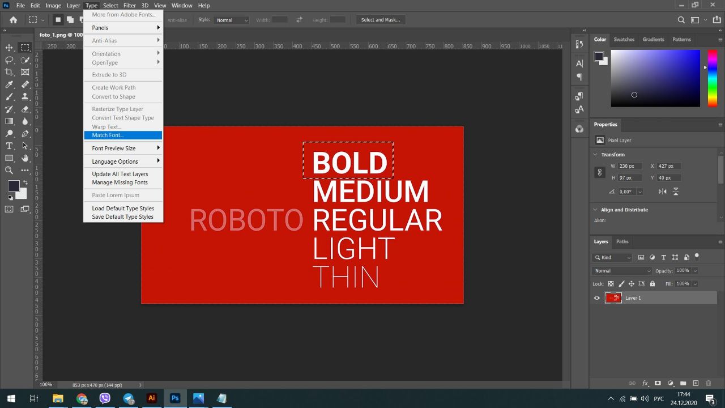The height and width of the screenshot is (408, 725).
Task: Toggle lock all for layer
Action: pyautogui.click(x=652, y=284)
